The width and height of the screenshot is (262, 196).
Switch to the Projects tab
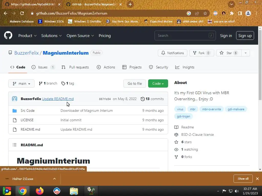pyautogui.click(x=132, y=67)
